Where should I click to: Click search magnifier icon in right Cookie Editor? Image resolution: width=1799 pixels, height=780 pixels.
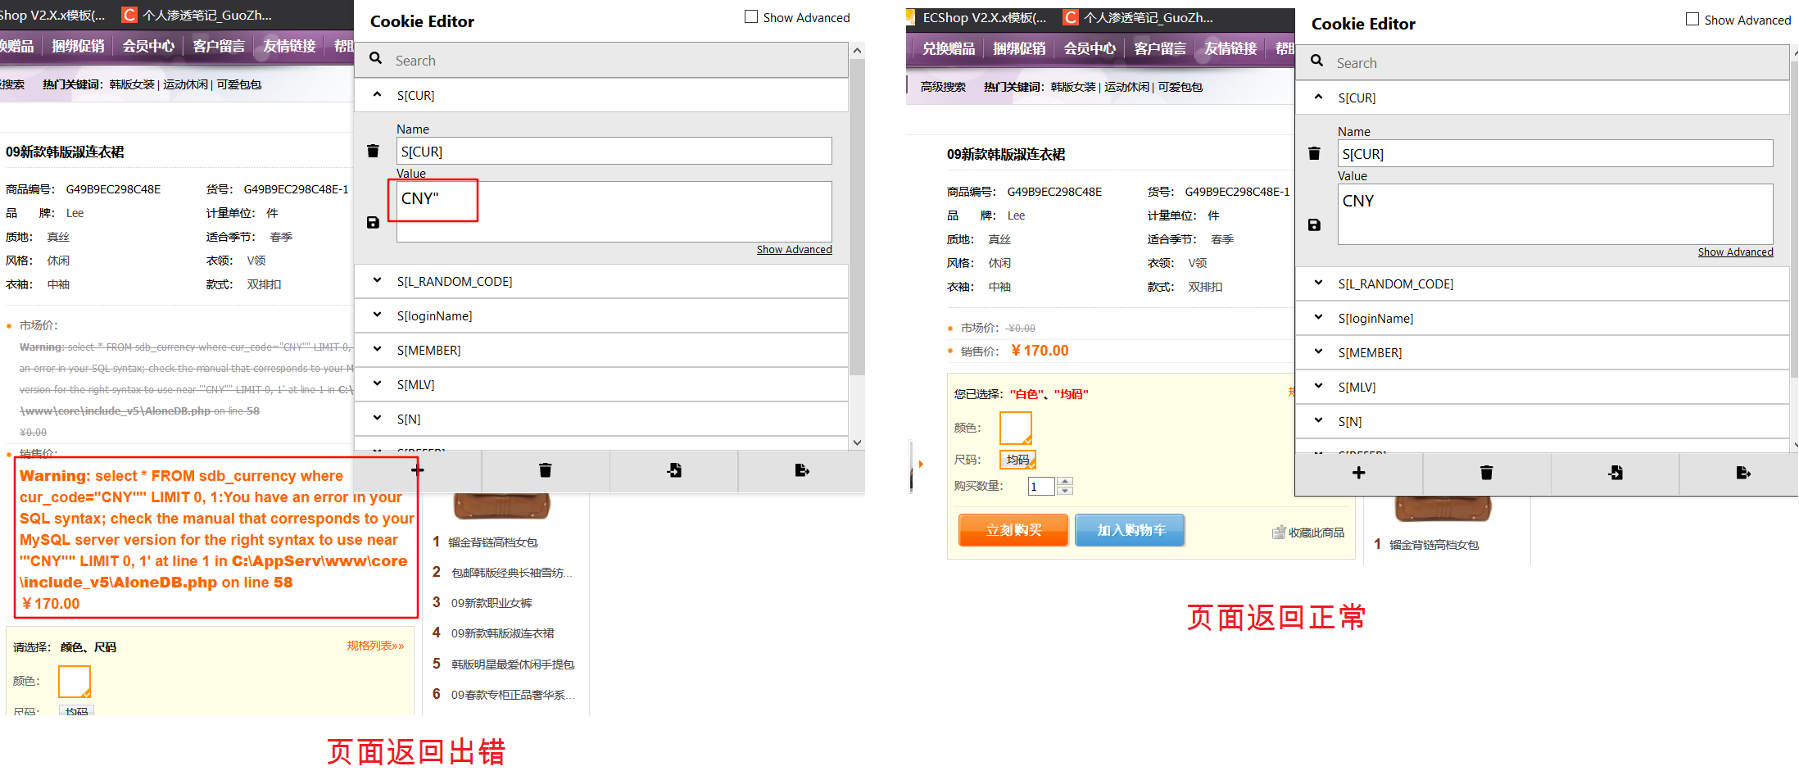click(1317, 61)
